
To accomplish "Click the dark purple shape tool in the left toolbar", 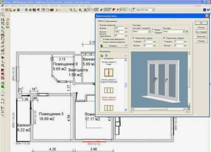I will (2, 57).
